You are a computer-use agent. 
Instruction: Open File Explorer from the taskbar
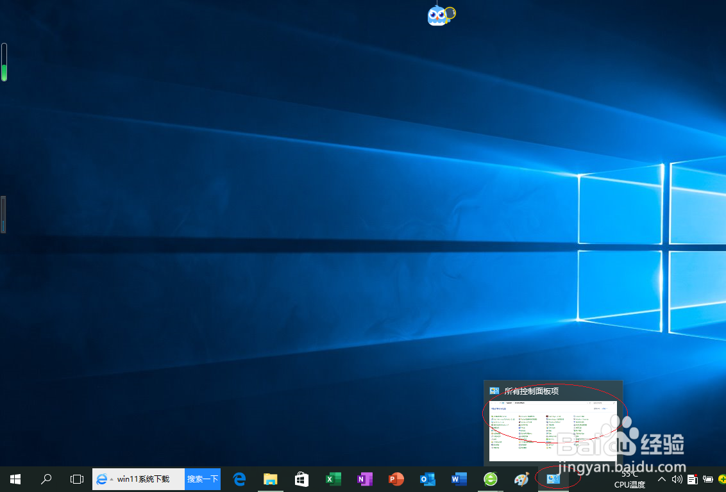click(271, 479)
